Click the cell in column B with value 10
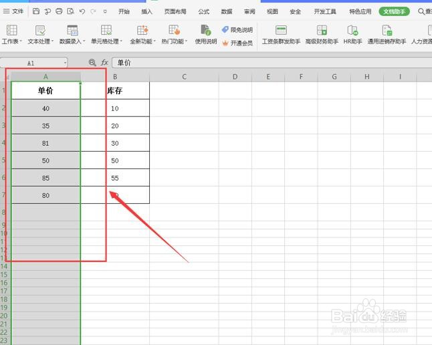This screenshot has width=432, height=345. [x=115, y=108]
